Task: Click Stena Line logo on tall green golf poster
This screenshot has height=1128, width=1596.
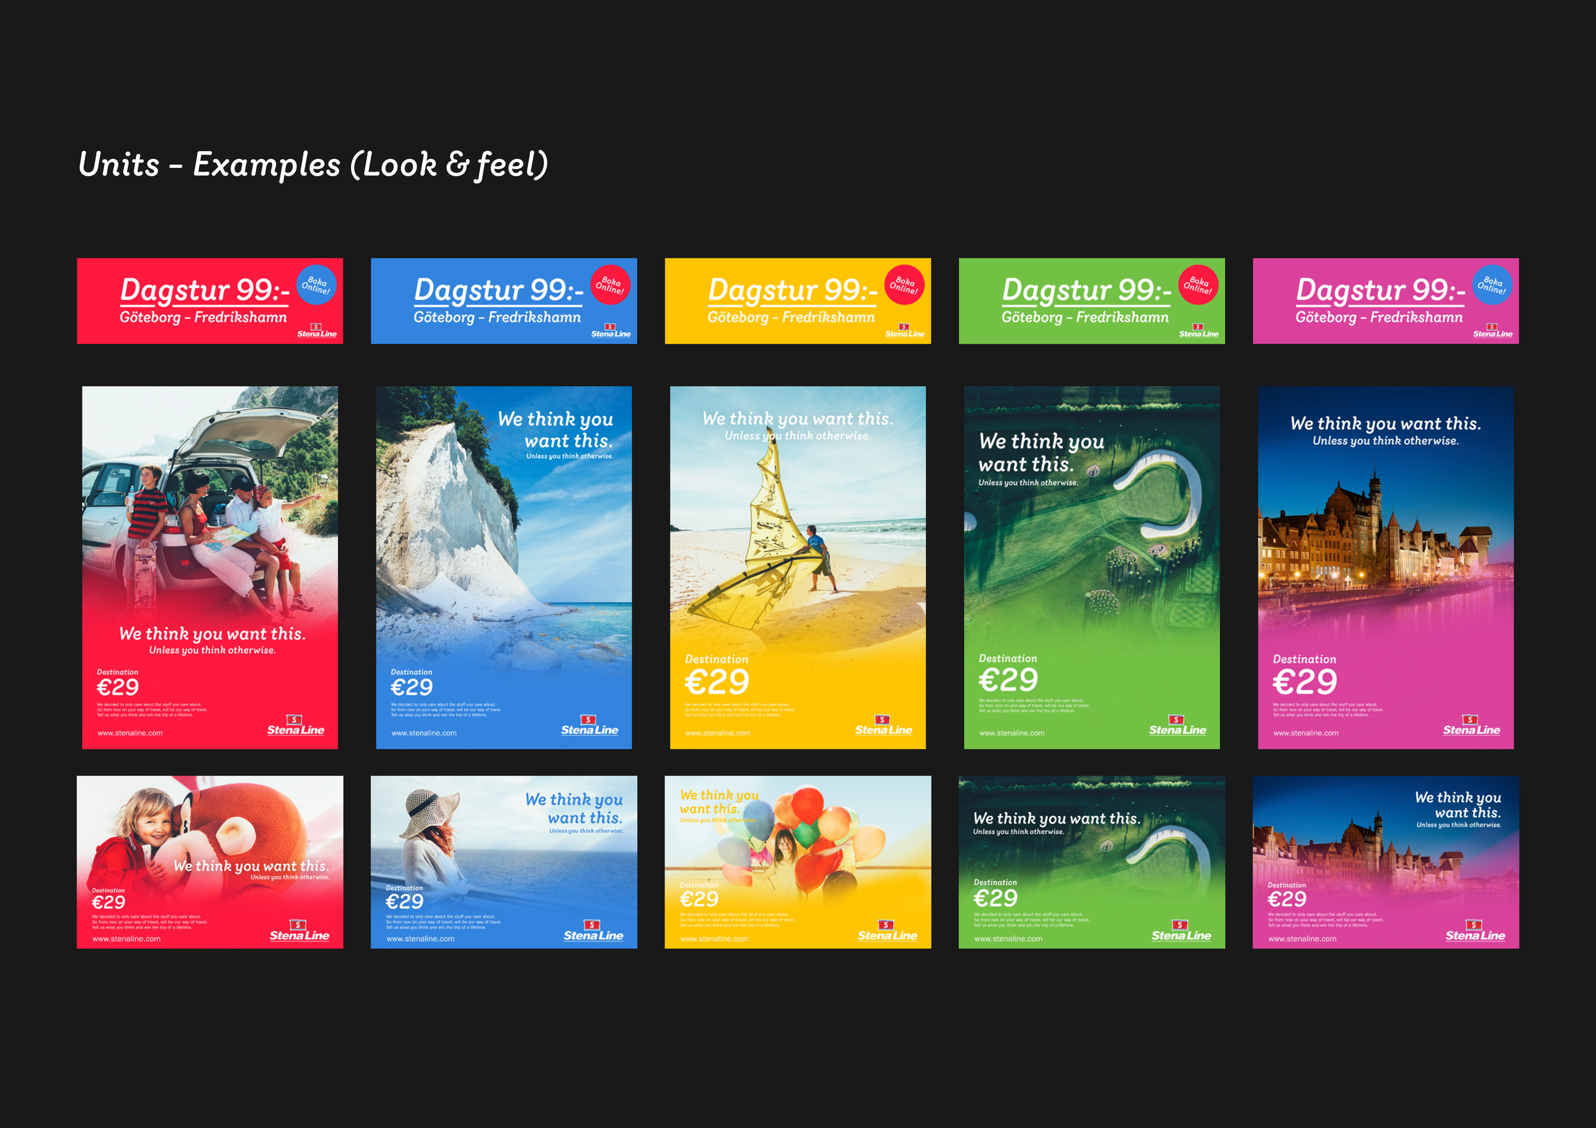Action: tap(1178, 726)
